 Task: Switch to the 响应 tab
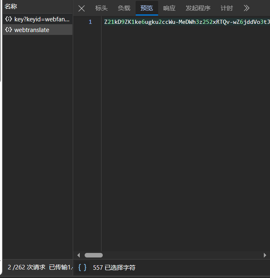[169, 8]
